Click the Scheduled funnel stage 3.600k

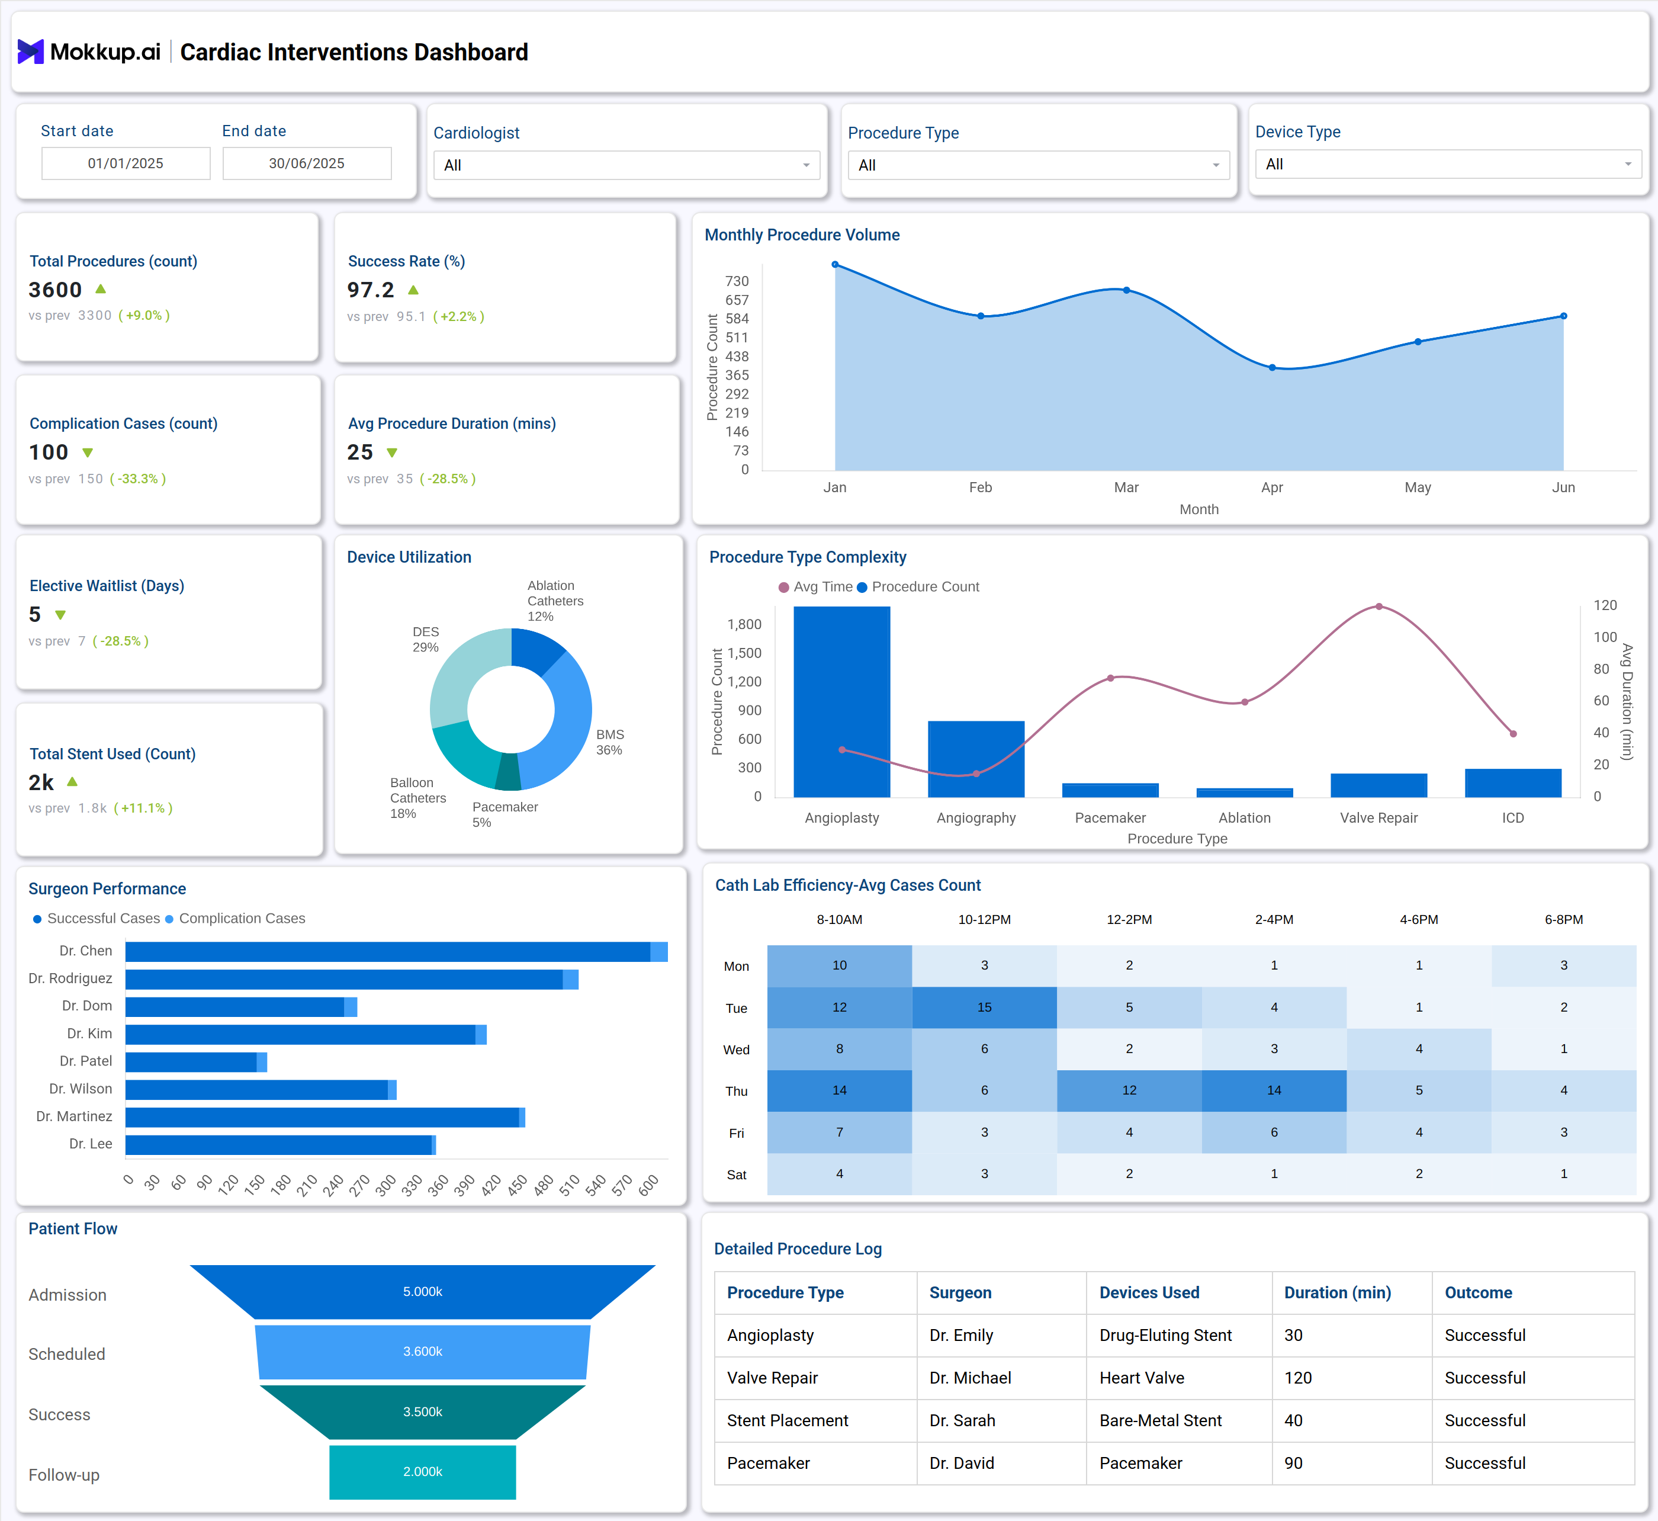(423, 1352)
